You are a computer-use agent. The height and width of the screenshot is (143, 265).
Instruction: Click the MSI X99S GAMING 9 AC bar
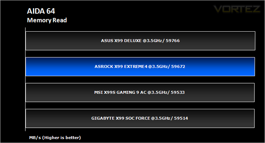click(x=140, y=92)
